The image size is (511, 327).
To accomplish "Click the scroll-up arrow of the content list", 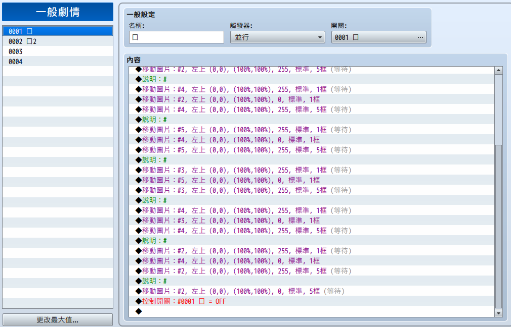I will [498, 70].
